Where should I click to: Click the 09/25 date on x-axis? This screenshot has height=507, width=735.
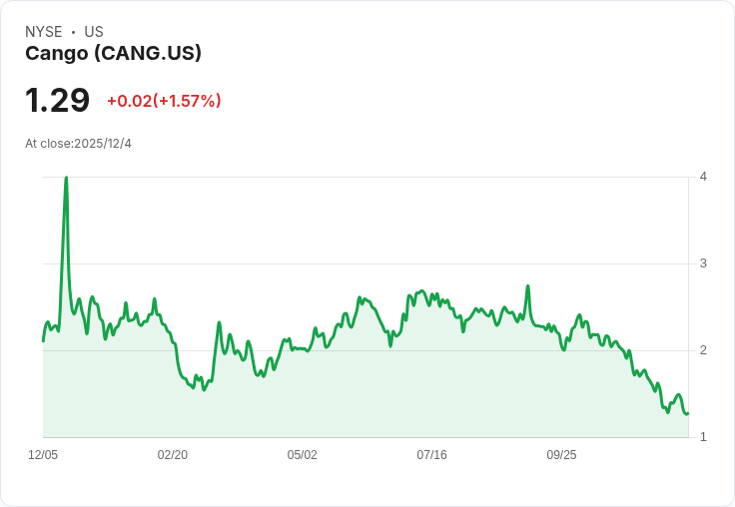click(x=561, y=455)
